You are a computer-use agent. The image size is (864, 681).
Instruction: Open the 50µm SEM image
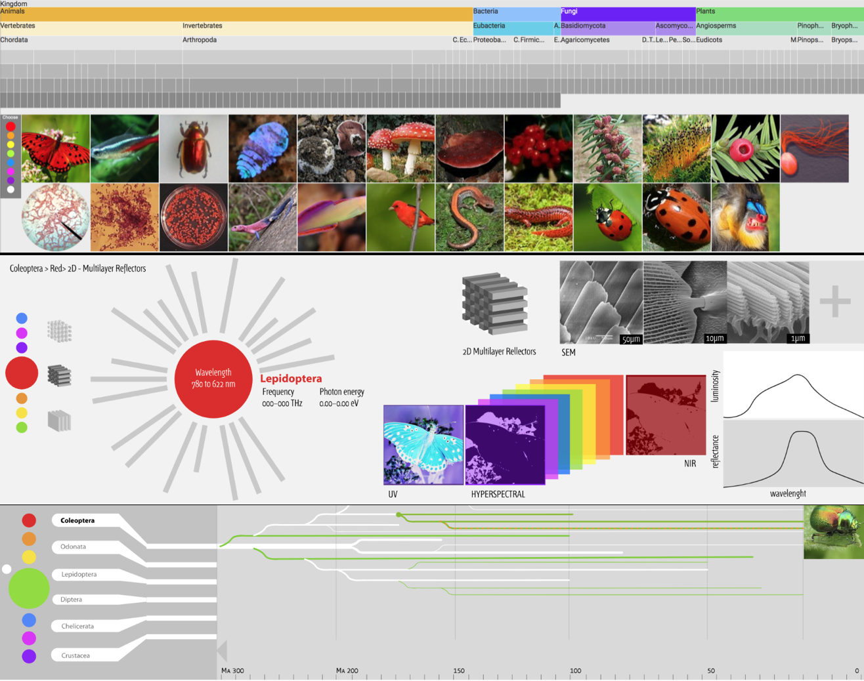click(x=601, y=302)
